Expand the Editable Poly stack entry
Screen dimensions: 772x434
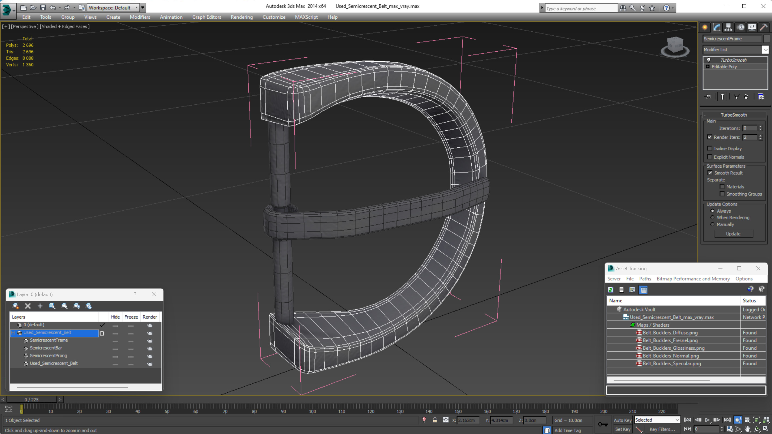point(708,67)
